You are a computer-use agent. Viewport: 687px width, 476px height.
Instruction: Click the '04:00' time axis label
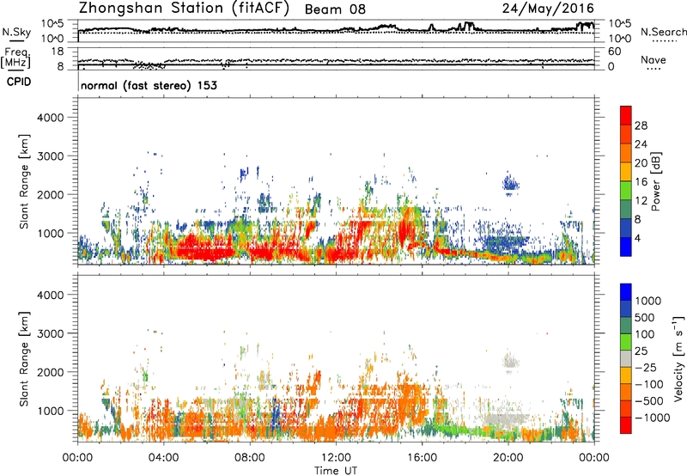tap(163, 458)
